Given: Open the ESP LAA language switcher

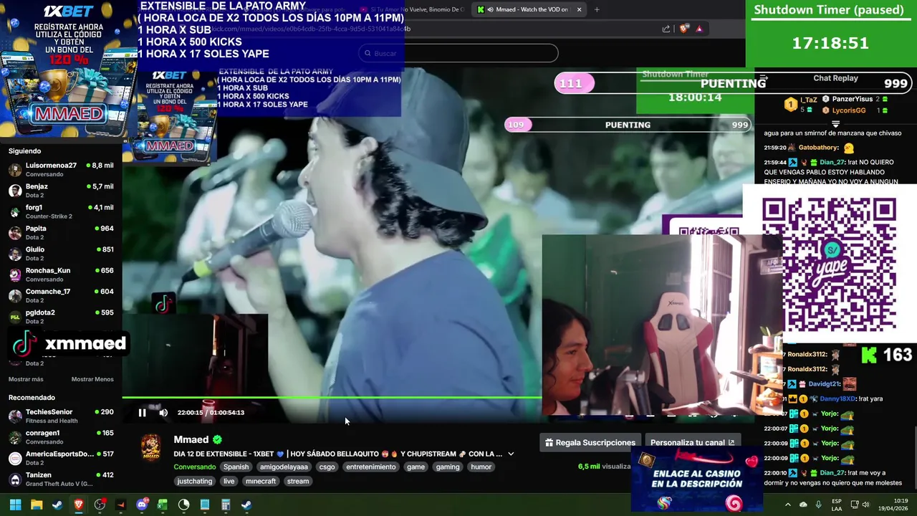Looking at the screenshot, I should coord(837,505).
